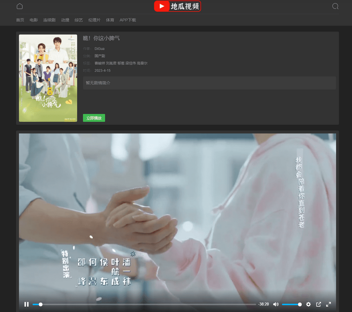Go to 首页 navigation tab
Screen dimensions: 352x312
click(20, 20)
